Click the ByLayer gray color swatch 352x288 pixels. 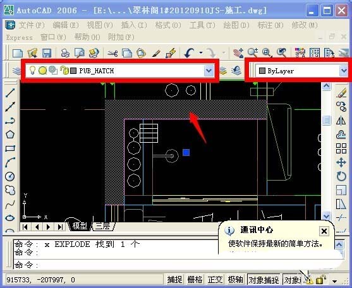pyautogui.click(x=262, y=71)
